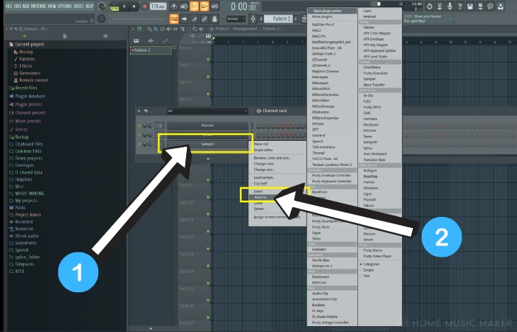Click the Massive channel button
The image size is (517, 332).
tap(208, 125)
